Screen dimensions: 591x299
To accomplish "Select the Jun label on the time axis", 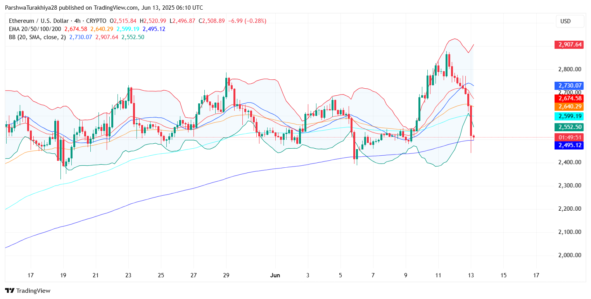I will coord(275,275).
